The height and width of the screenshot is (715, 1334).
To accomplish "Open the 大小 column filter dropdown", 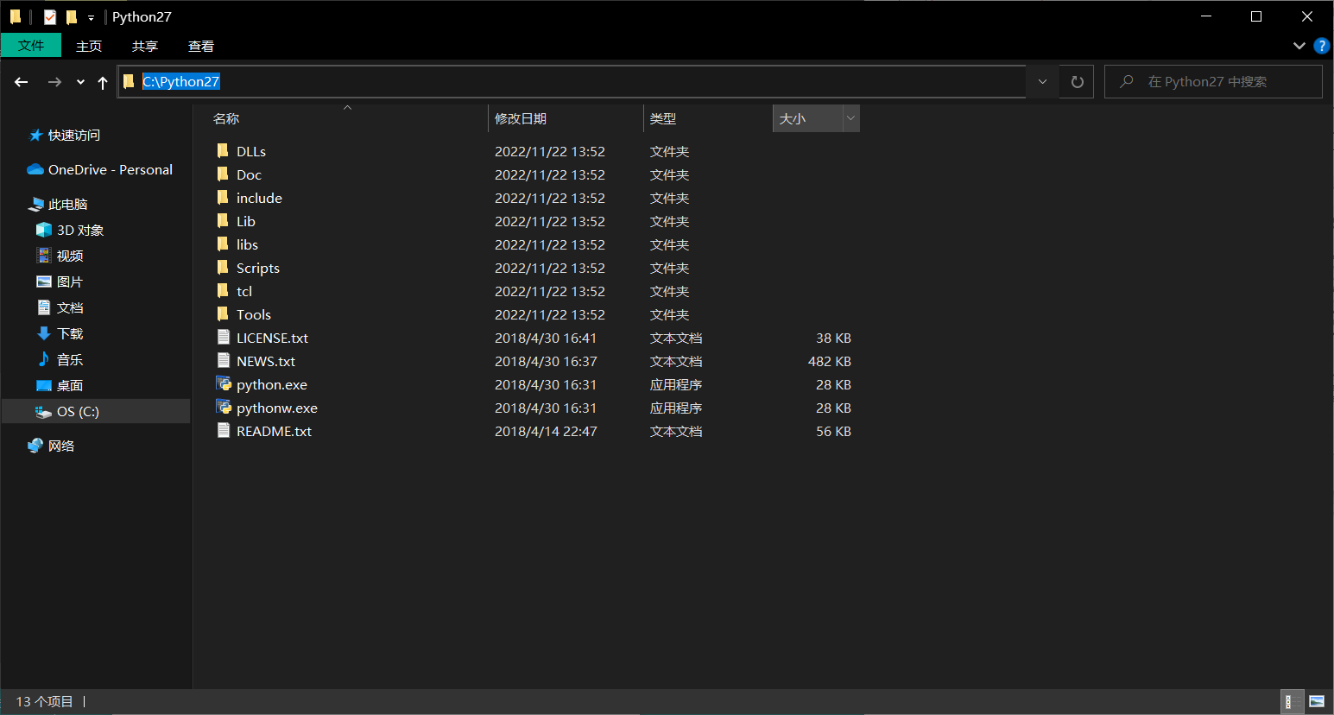I will pyautogui.click(x=850, y=118).
